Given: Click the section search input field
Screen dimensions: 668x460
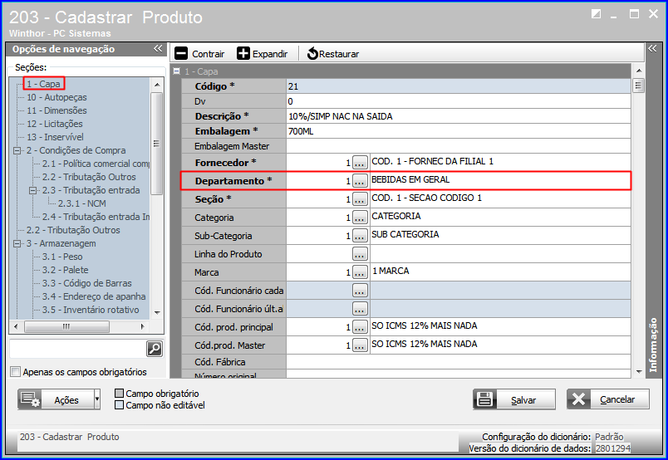Looking at the screenshot, I should (x=77, y=349).
